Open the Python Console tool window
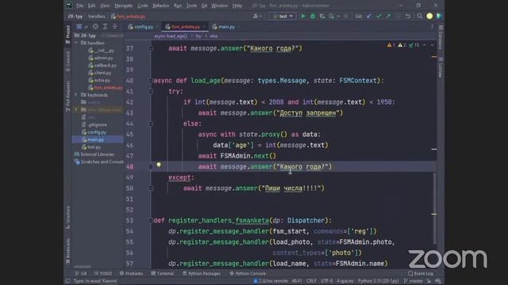This screenshot has height=285, width=508. coord(248,273)
